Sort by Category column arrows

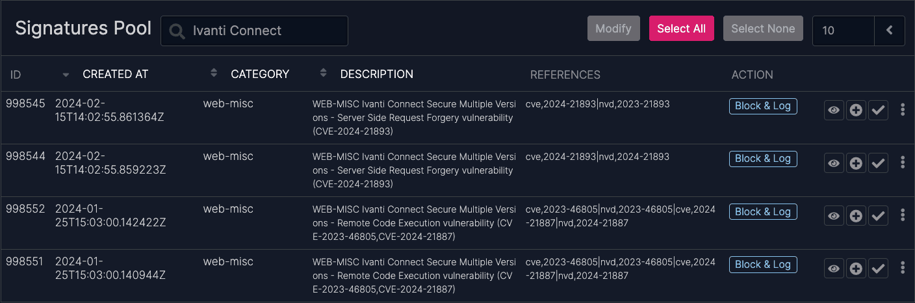pos(323,73)
